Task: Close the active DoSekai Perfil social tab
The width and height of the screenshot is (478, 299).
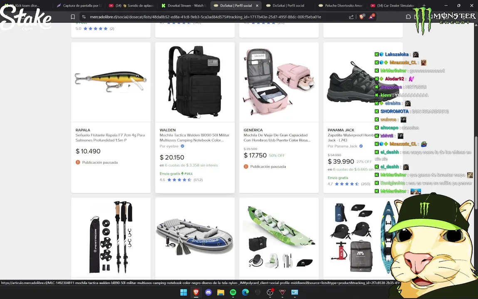Action: coord(257,5)
